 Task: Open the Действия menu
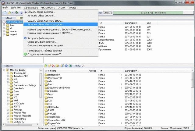click(16, 8)
